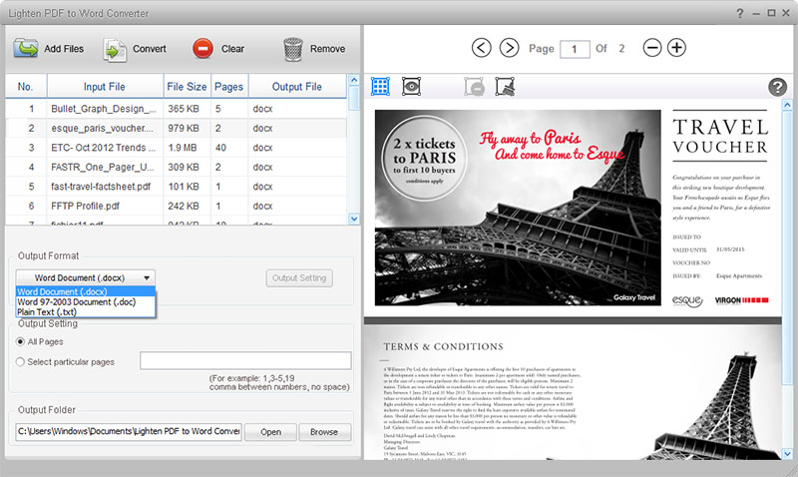The width and height of the screenshot is (798, 477).
Task: Click the Browse button for output folder
Action: pos(324,432)
